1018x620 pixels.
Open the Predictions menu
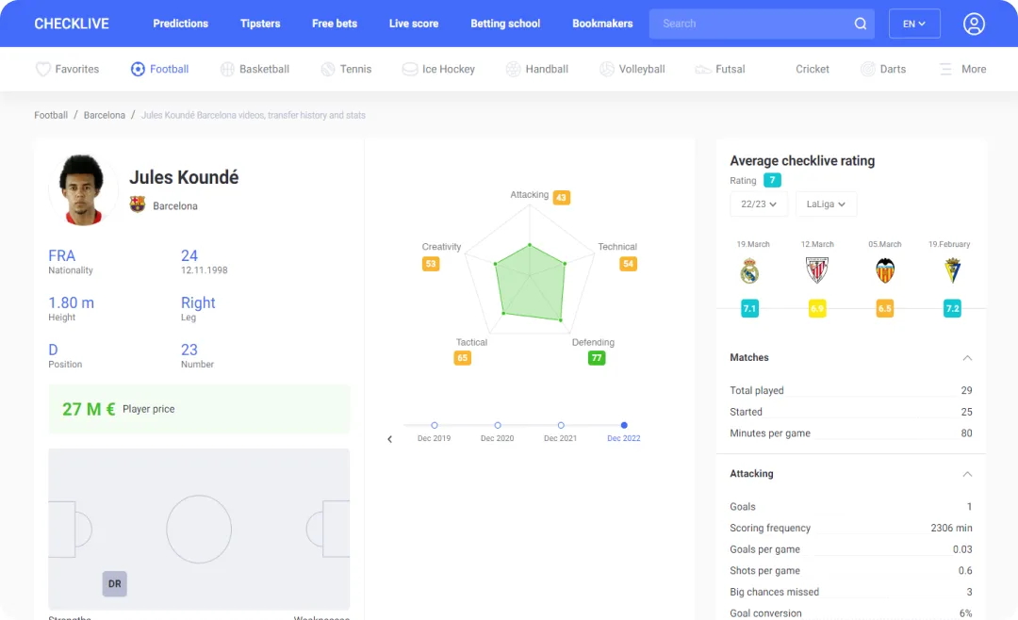(x=180, y=24)
